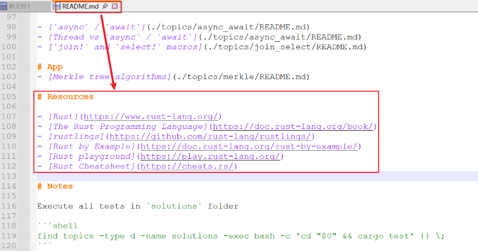The width and height of the screenshot is (478, 251).
Task: Open the https://play.rust-lang.org/ link
Action: [210, 157]
